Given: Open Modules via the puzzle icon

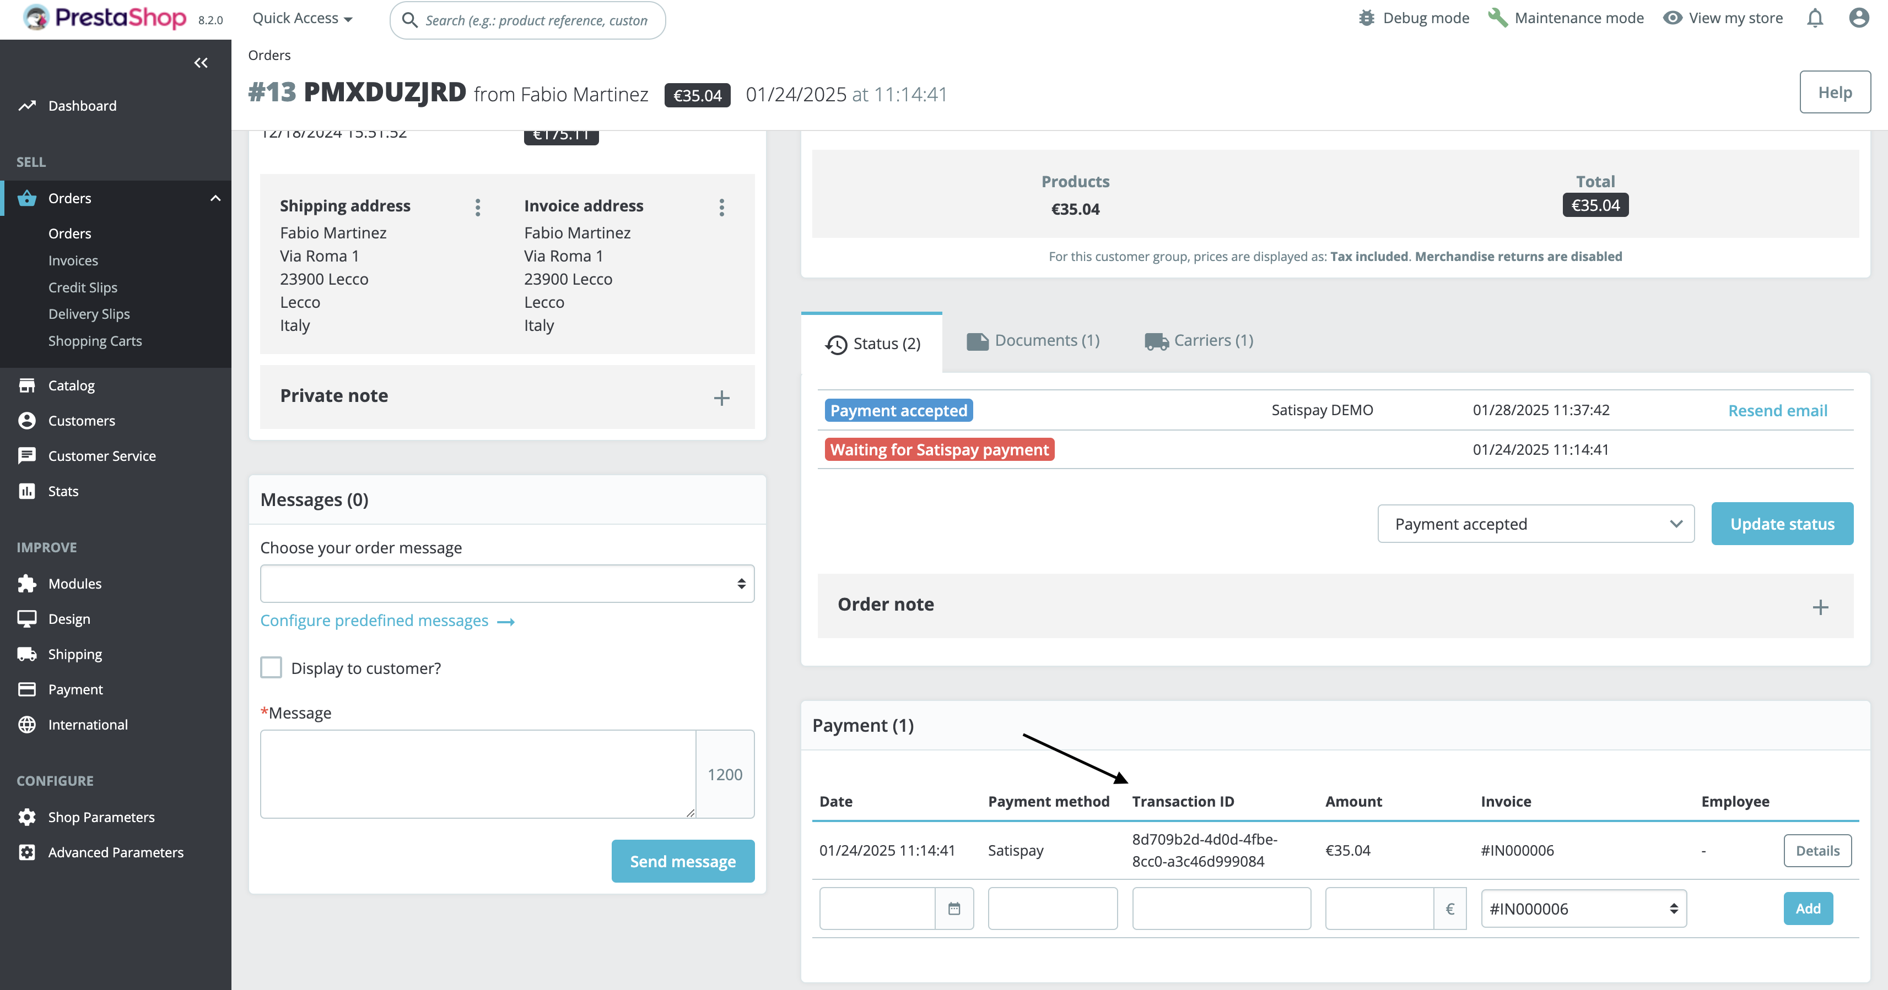Looking at the screenshot, I should [x=27, y=584].
